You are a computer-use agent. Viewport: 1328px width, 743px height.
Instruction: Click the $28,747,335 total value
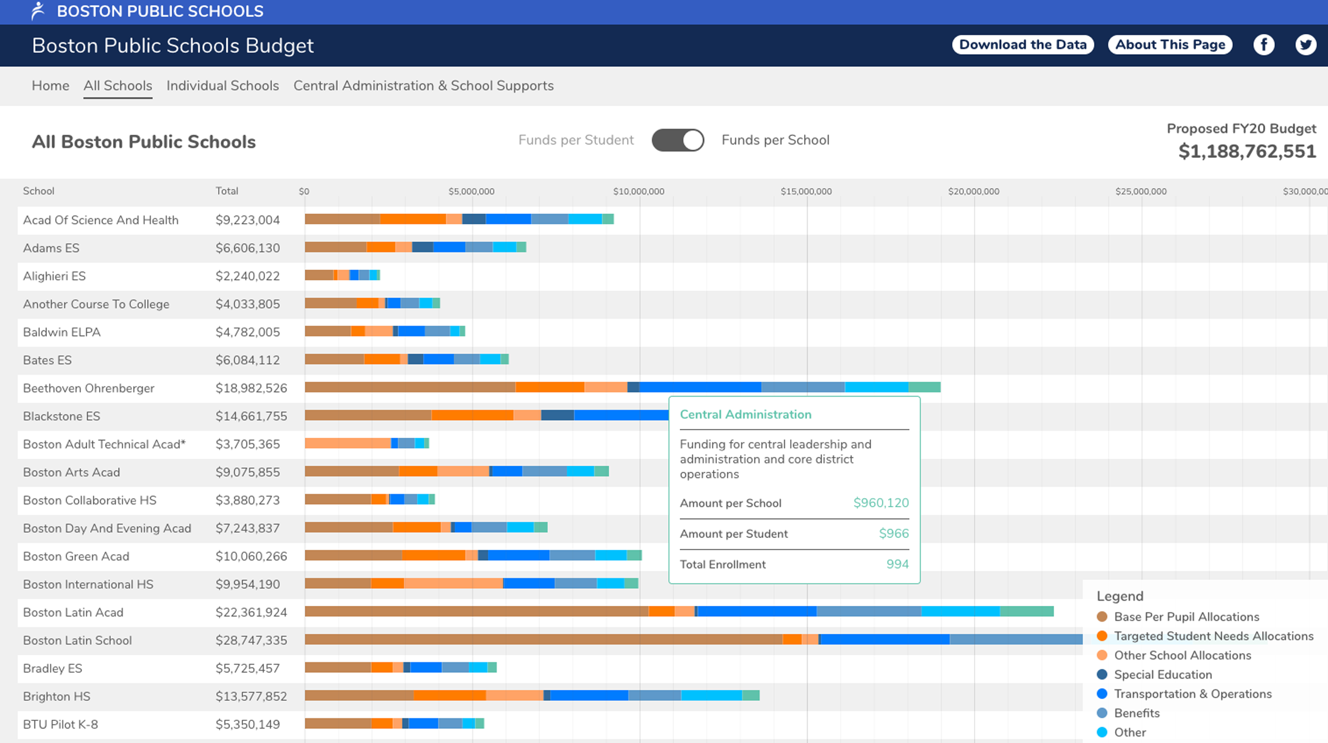click(x=251, y=640)
